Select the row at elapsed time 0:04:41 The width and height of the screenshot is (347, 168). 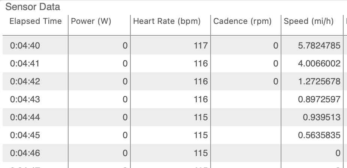(175, 63)
